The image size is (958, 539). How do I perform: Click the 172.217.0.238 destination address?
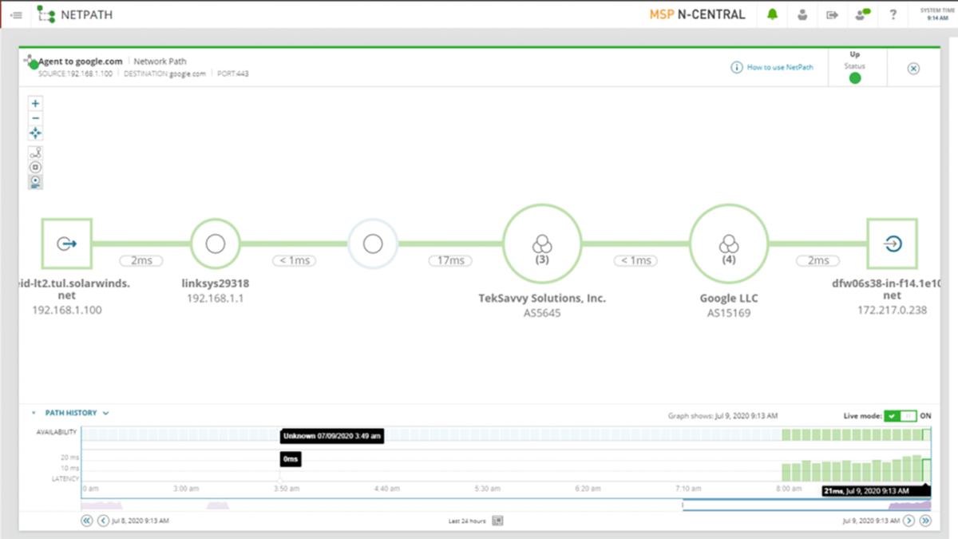pos(893,310)
